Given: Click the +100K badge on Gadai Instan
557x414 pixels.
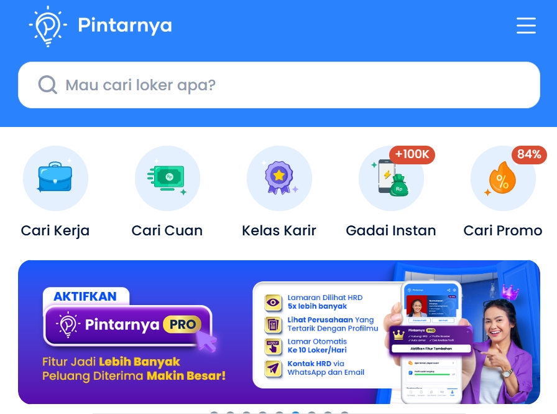Looking at the screenshot, I should pyautogui.click(x=412, y=154).
